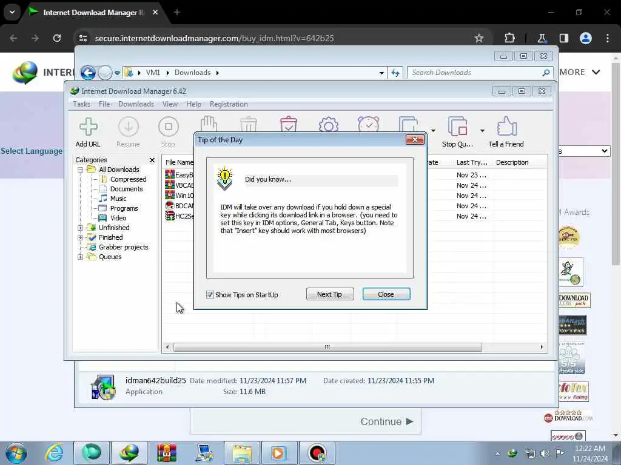Image resolution: width=621 pixels, height=465 pixels.
Task: Open the Internet Download Manager taskbar icon
Action: click(x=129, y=453)
